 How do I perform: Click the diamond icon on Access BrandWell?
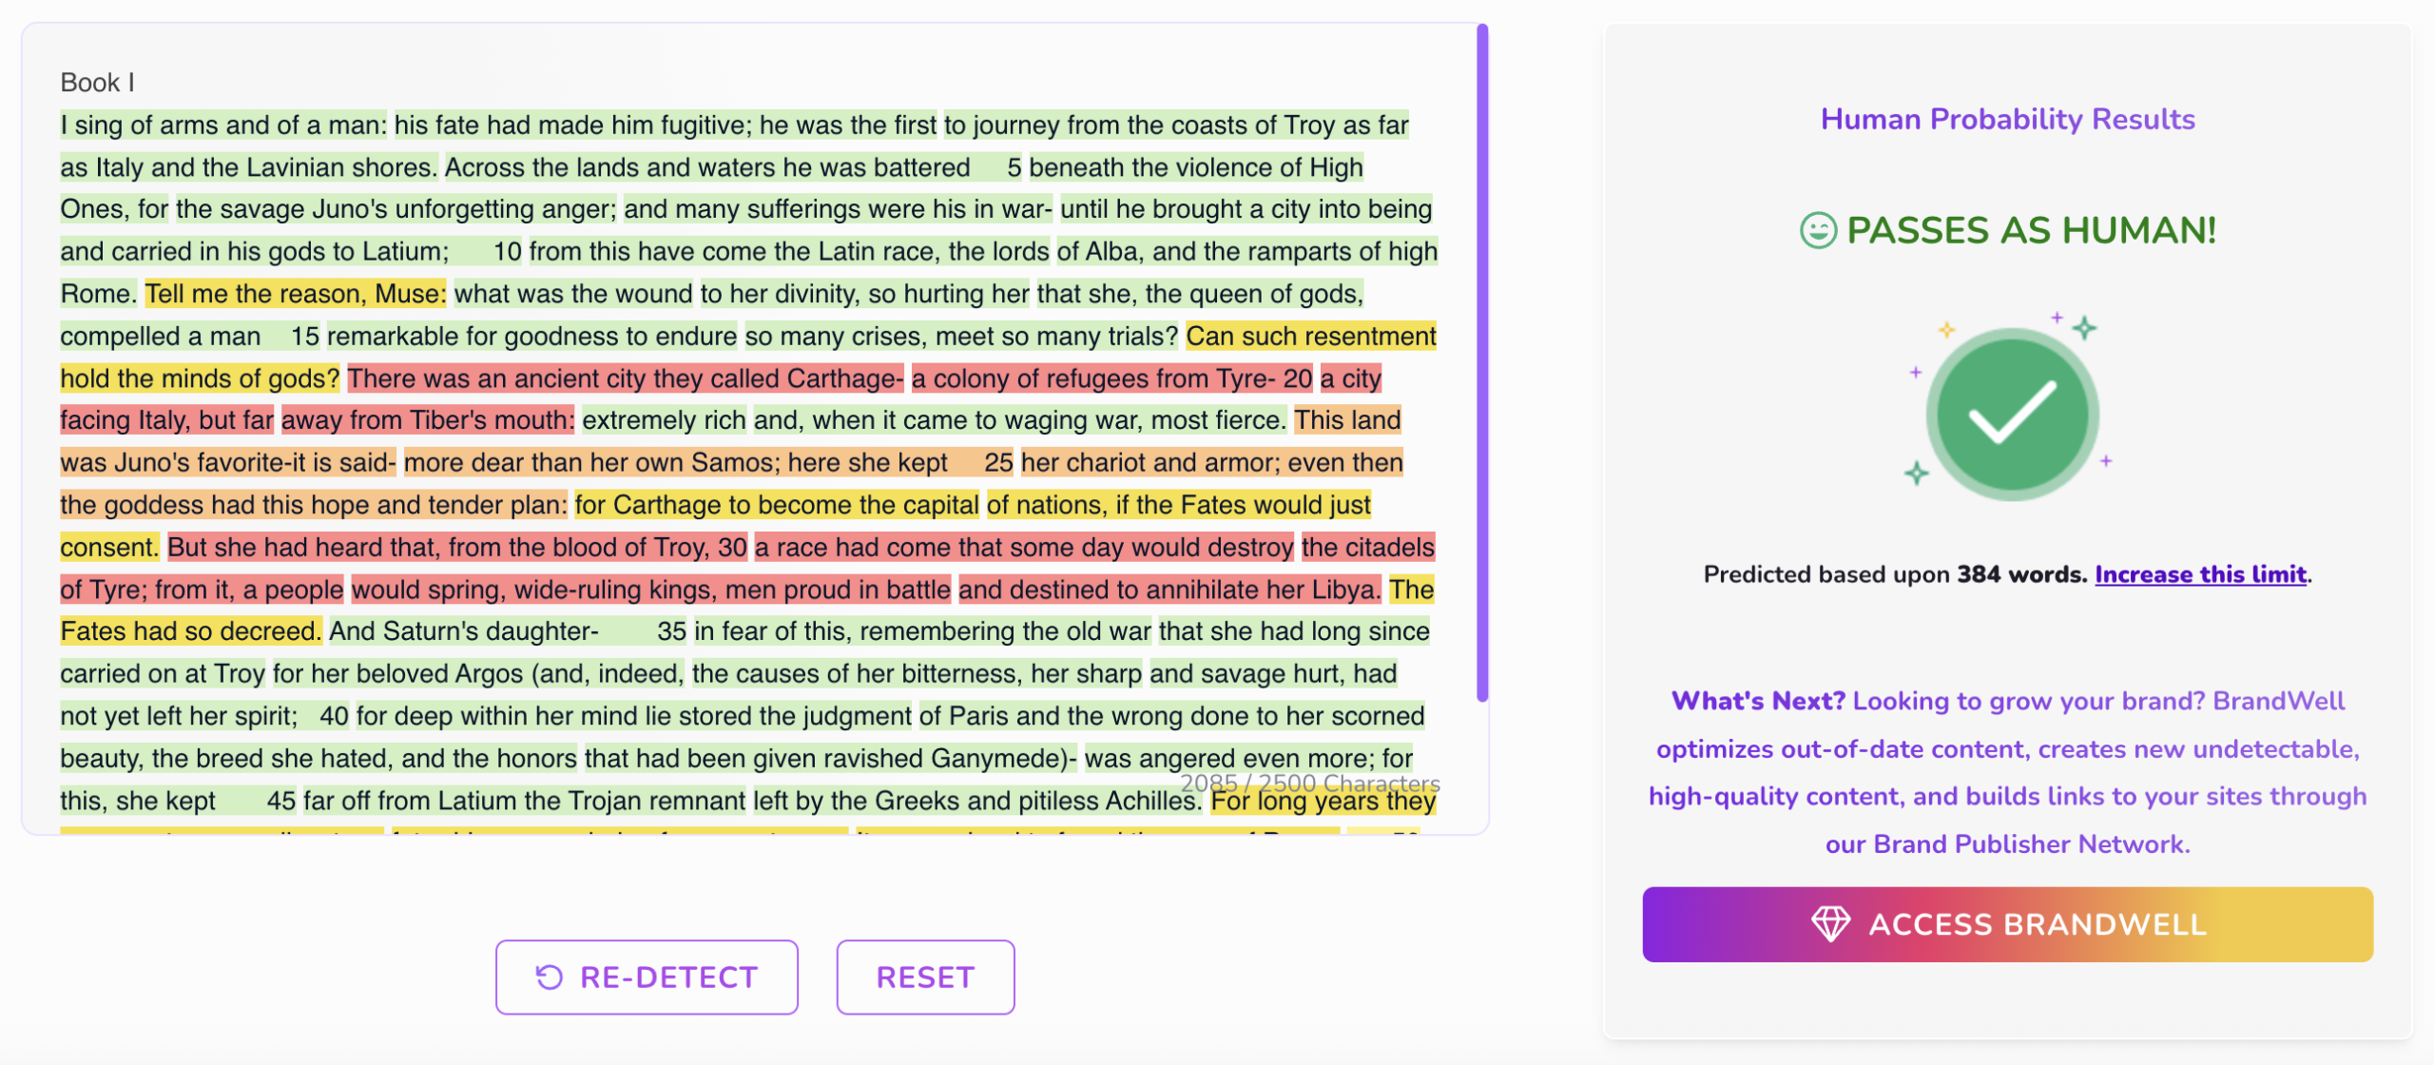coord(1830,924)
